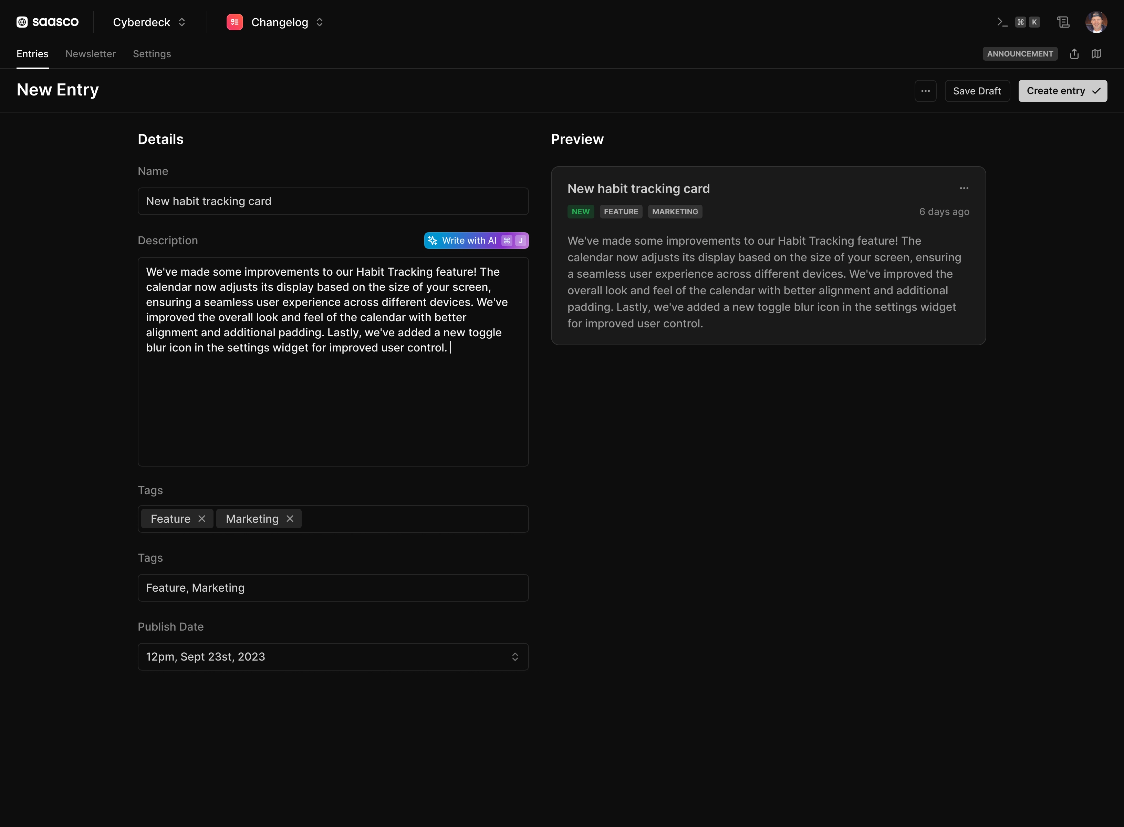The height and width of the screenshot is (827, 1124).
Task: Click the checkmark on Create entry
Action: point(1096,91)
